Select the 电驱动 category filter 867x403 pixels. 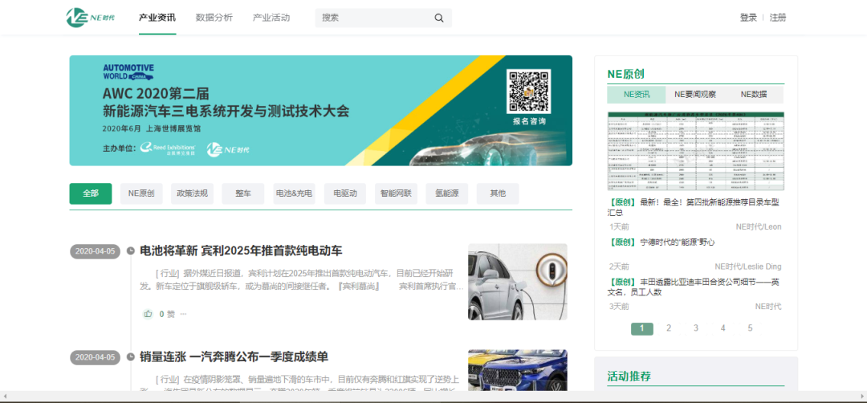tap(345, 193)
